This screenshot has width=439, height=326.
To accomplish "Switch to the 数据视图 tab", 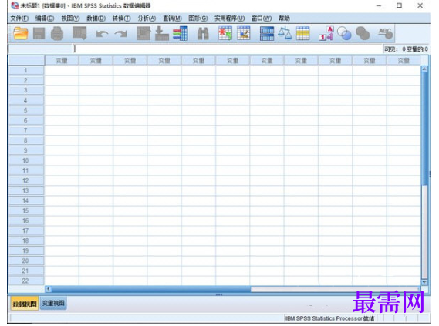I will 25,304.
